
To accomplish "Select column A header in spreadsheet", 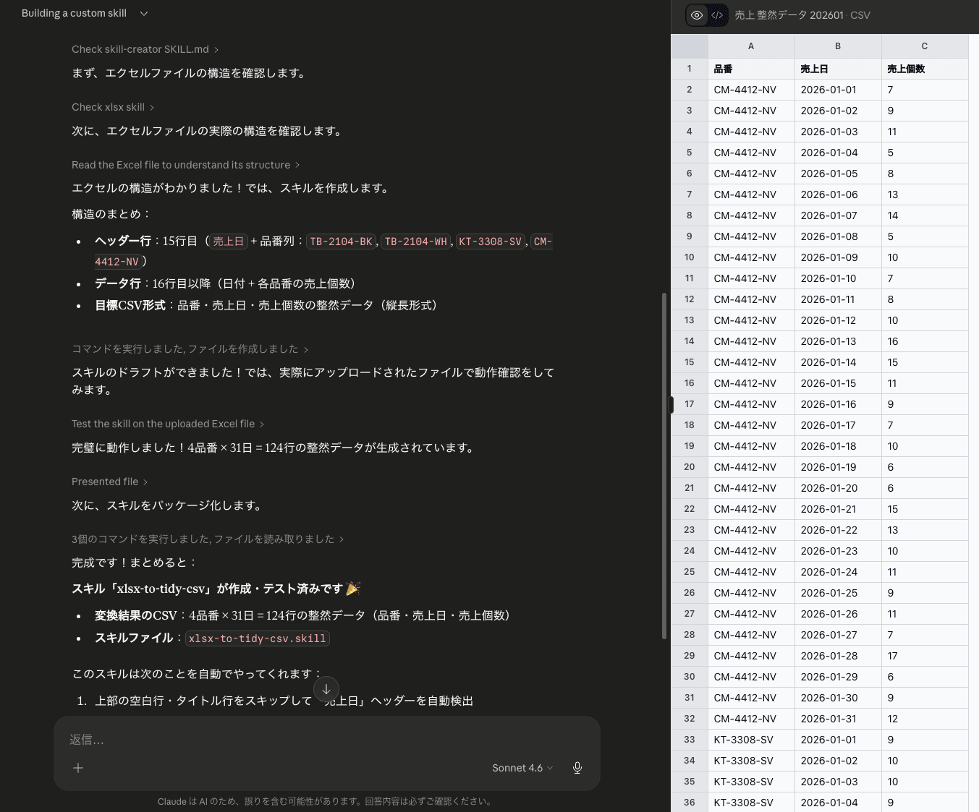I will 750,46.
